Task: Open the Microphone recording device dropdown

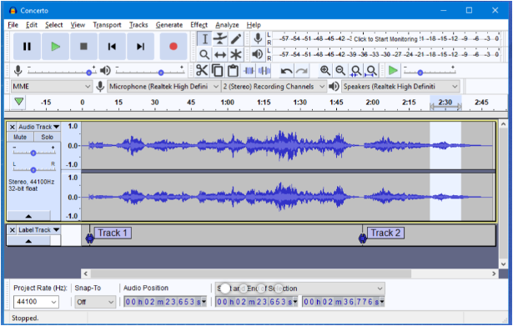Action: pos(163,87)
